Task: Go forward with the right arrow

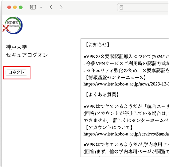Action: 61,7
